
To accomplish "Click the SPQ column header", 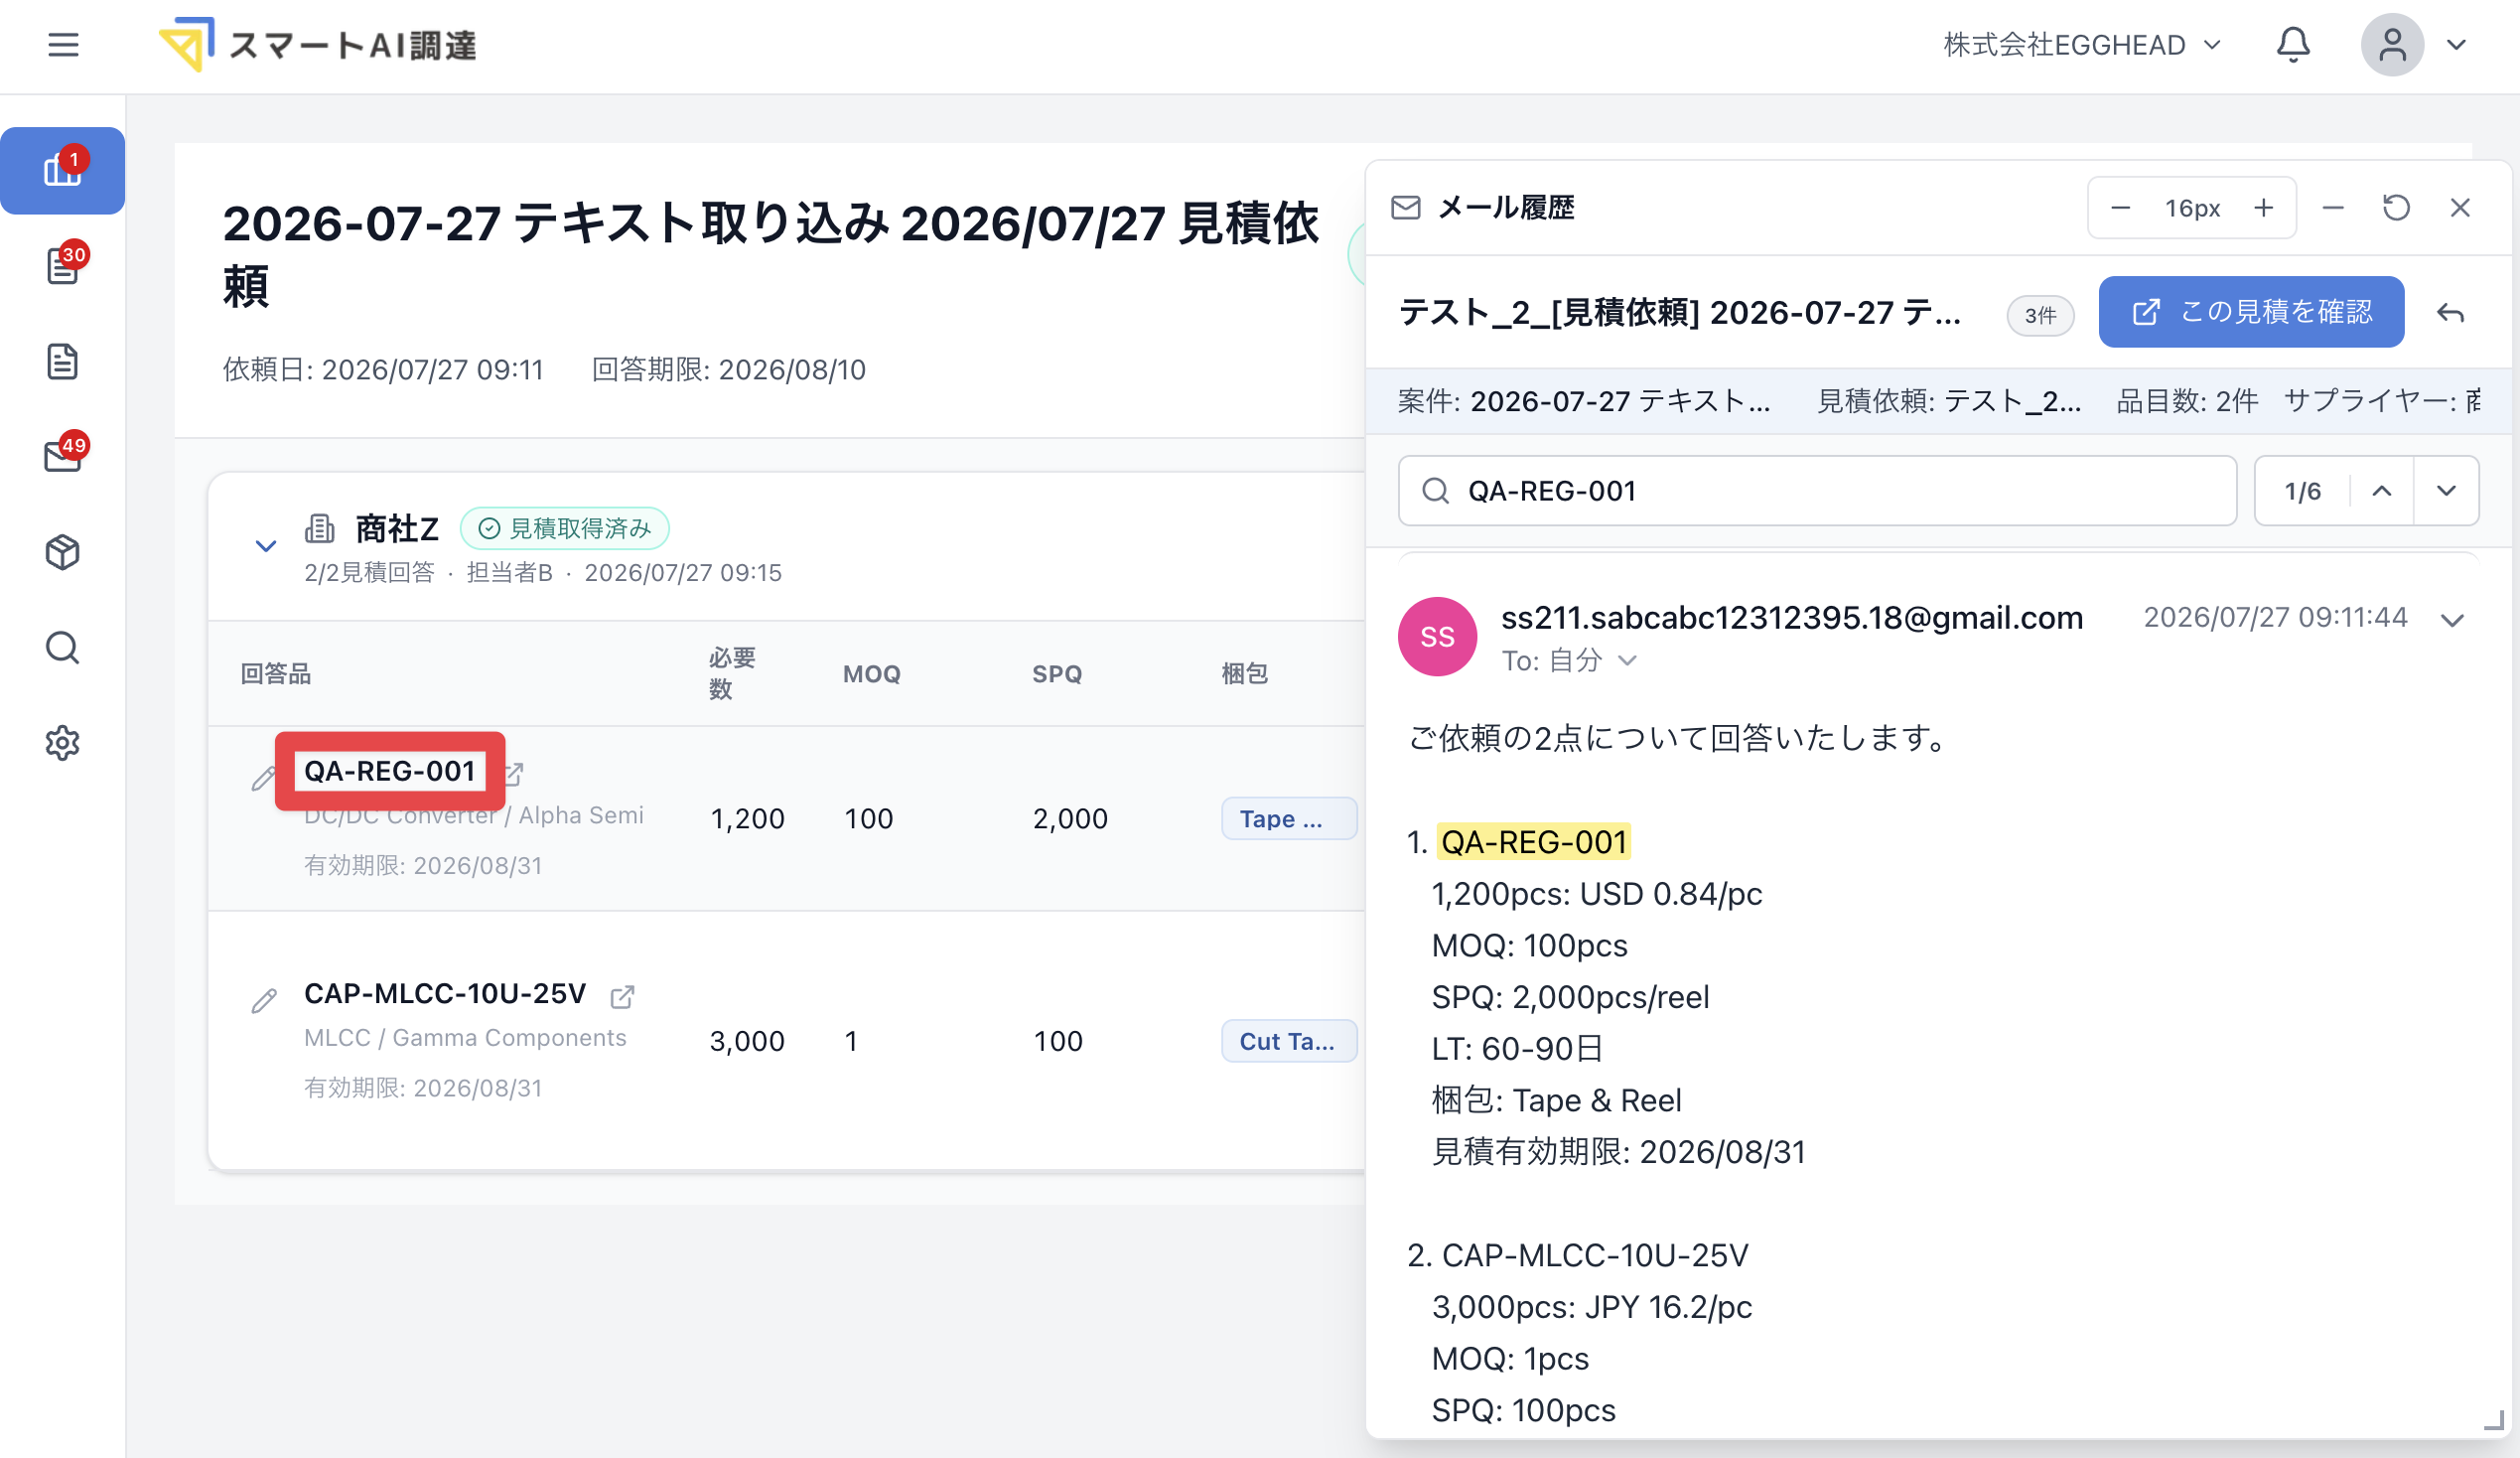I will click(x=1057, y=673).
